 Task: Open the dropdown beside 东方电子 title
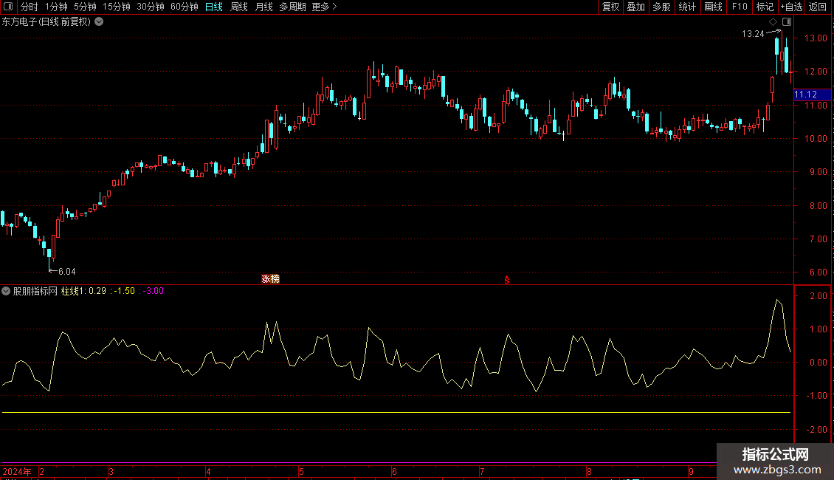pyautogui.click(x=99, y=22)
